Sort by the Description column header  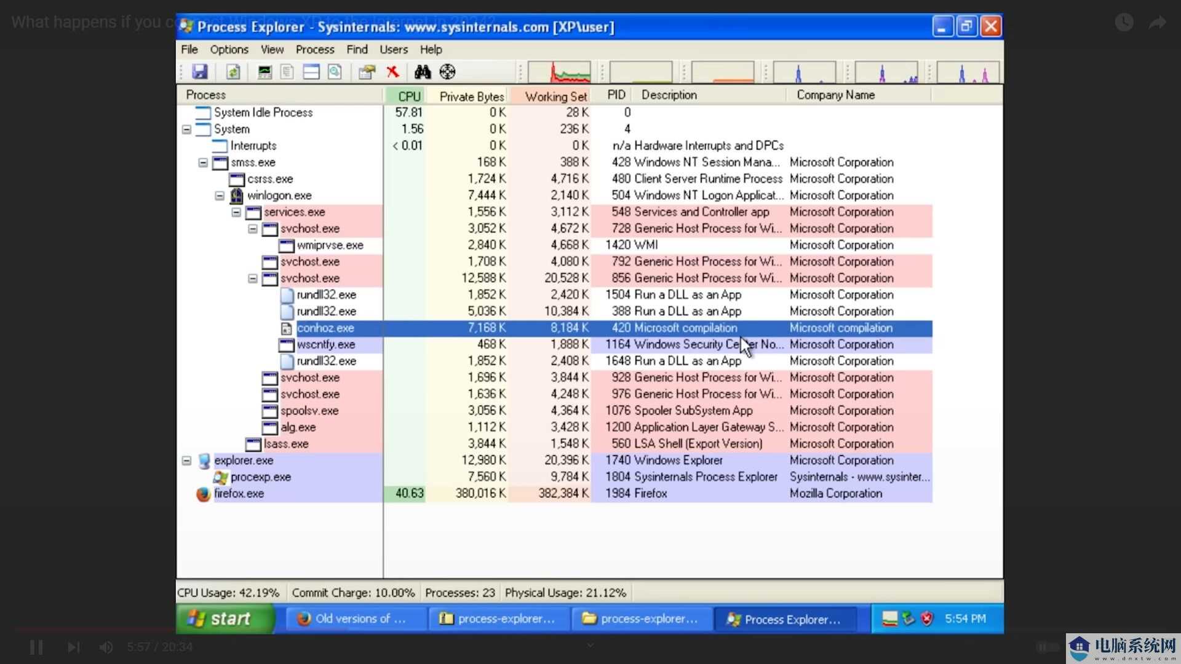click(x=710, y=95)
